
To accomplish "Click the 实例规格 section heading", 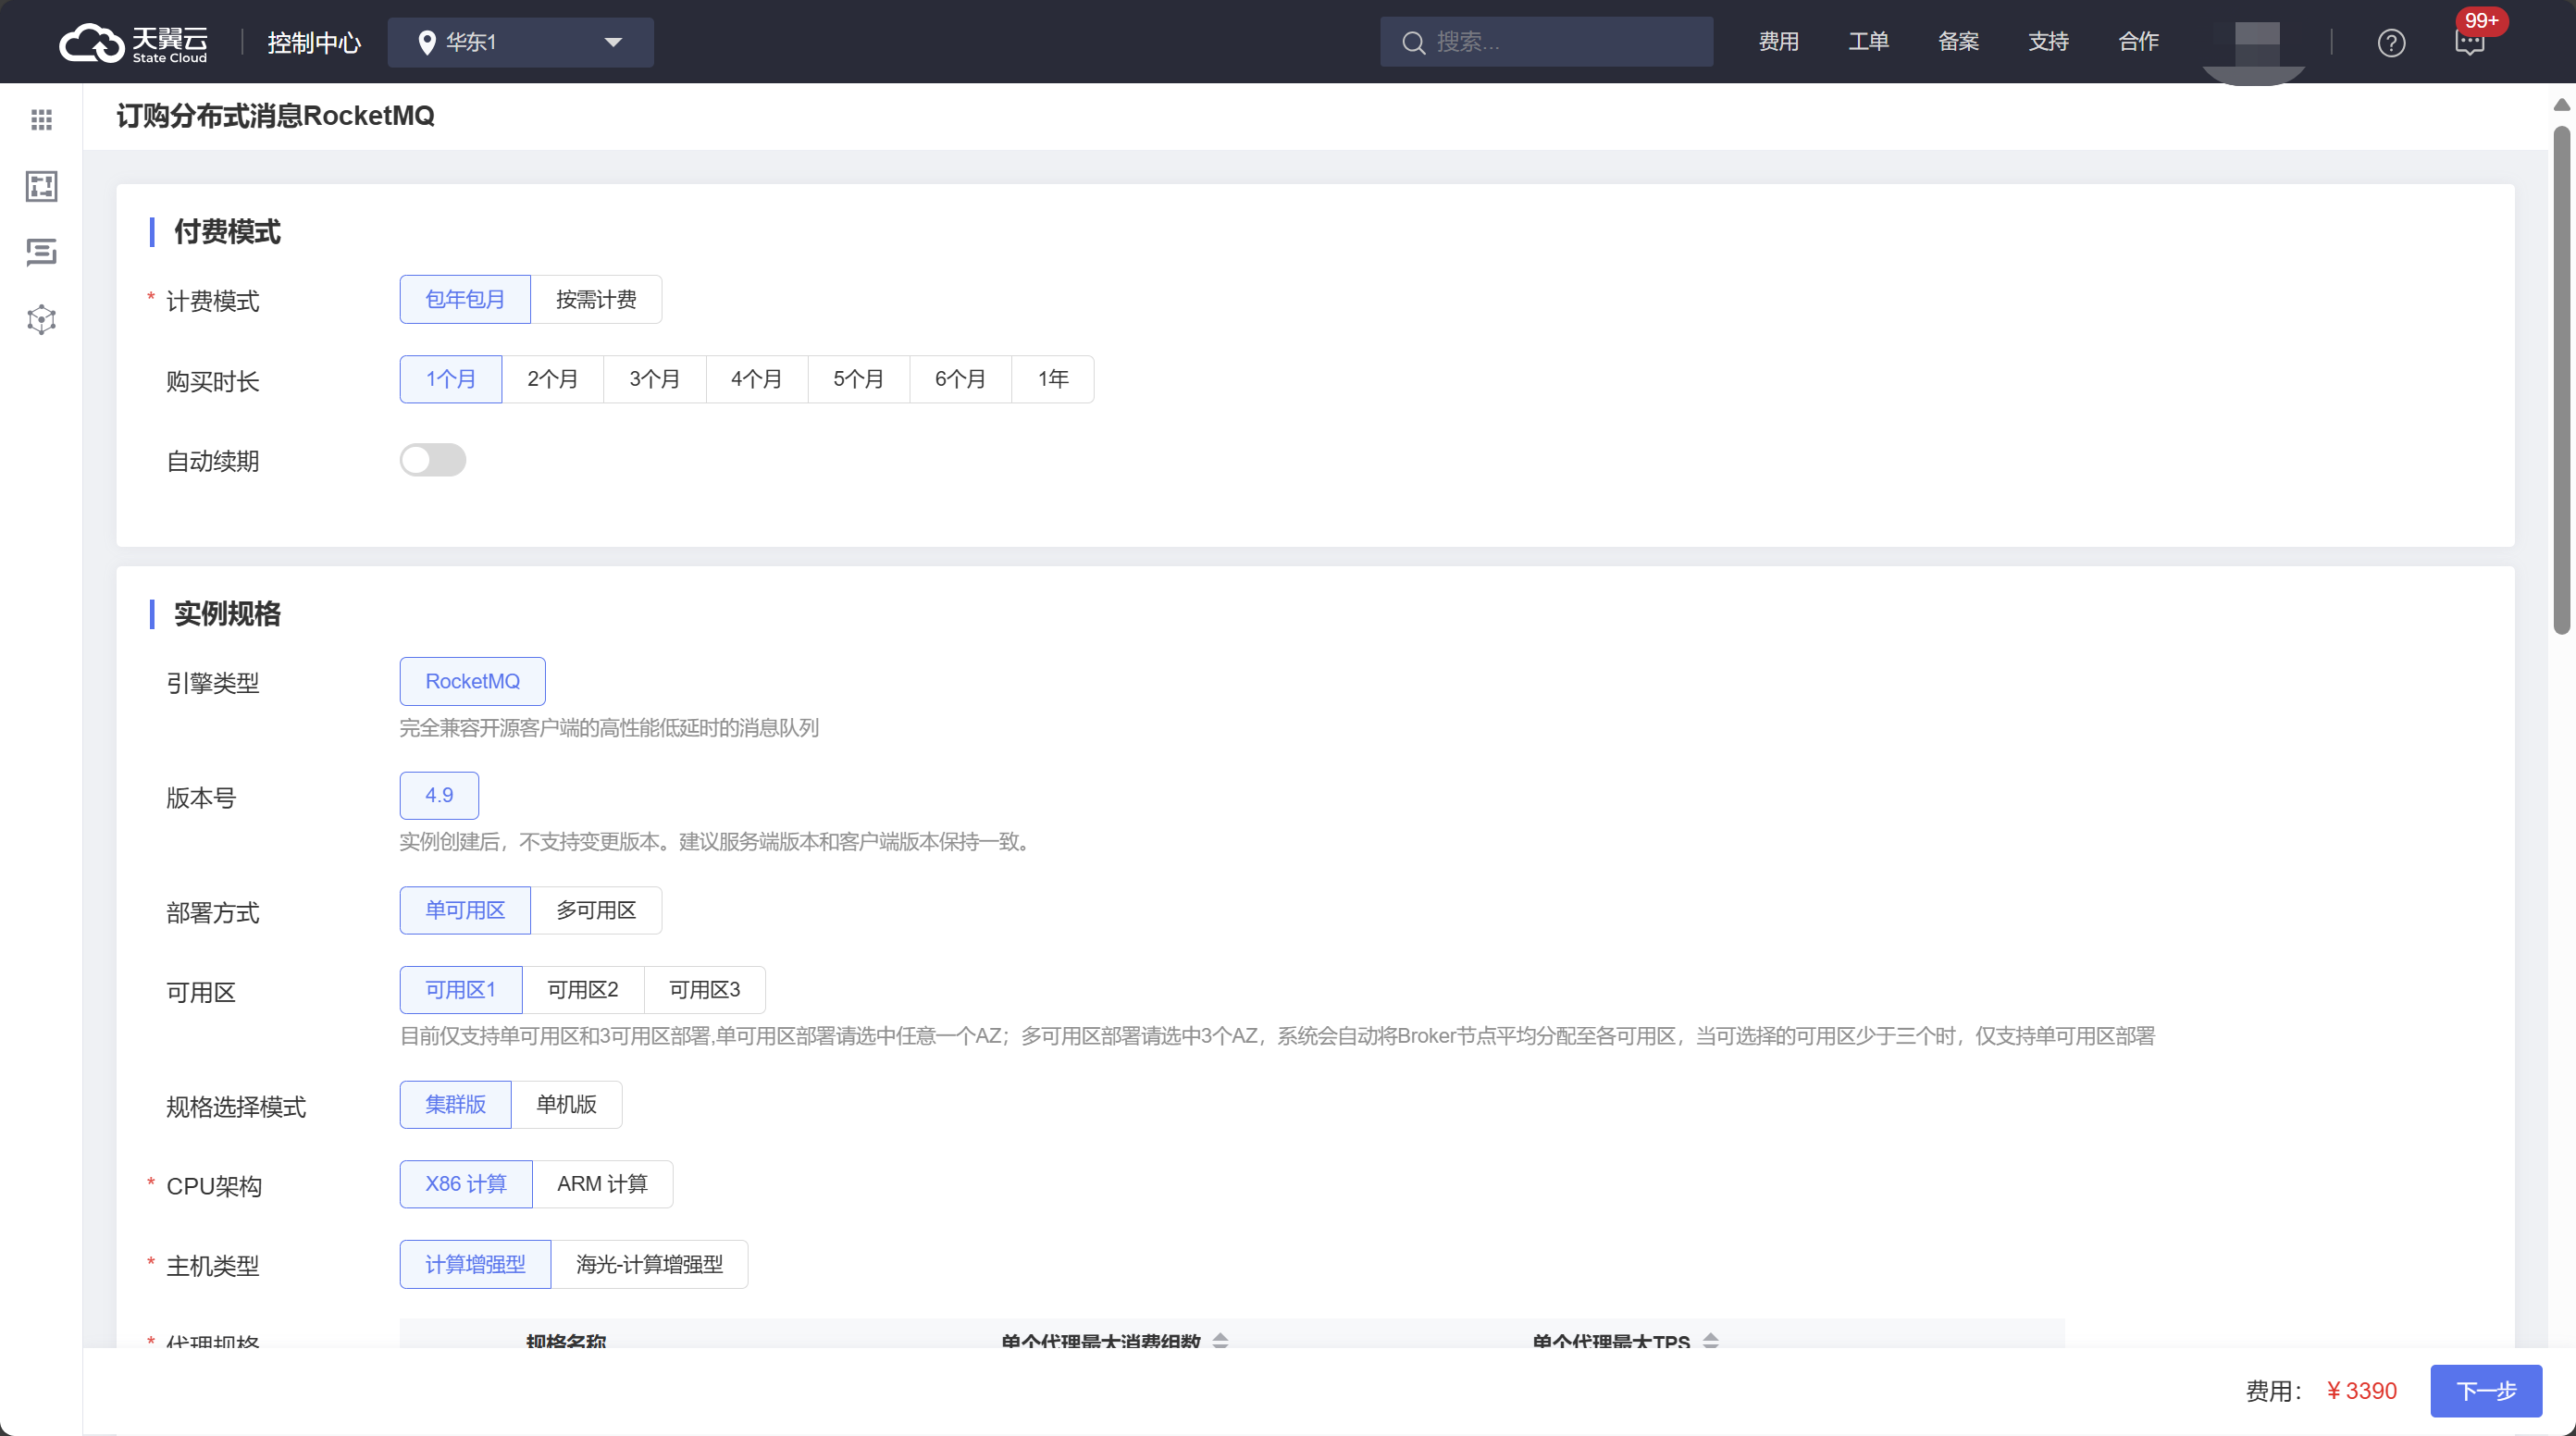I will point(227,614).
